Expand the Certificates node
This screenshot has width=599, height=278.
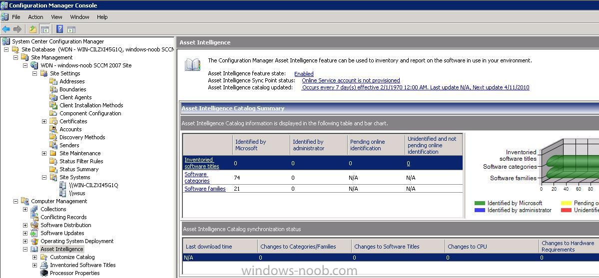44,121
